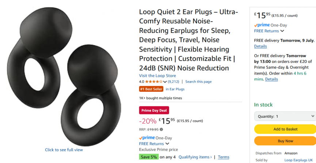Click the in Ear Plugs category link

point(175,89)
